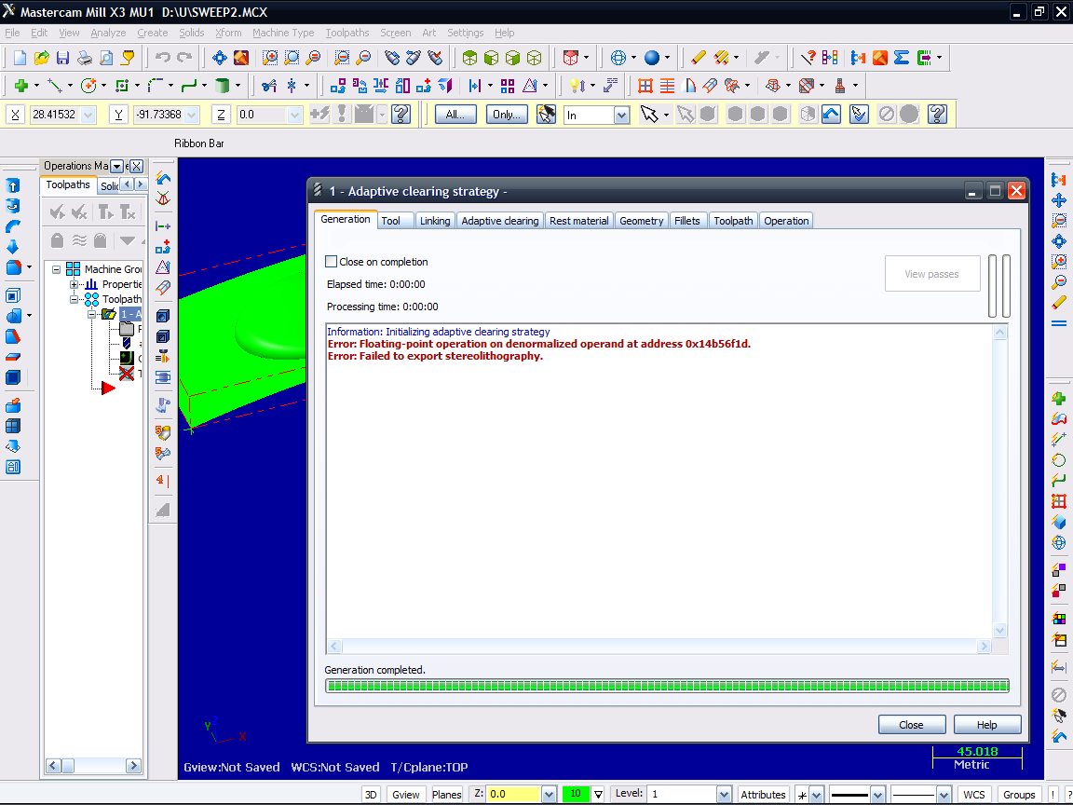Click the red insert arrow in operations tree
Screen dimensions: 1073x805
point(108,389)
